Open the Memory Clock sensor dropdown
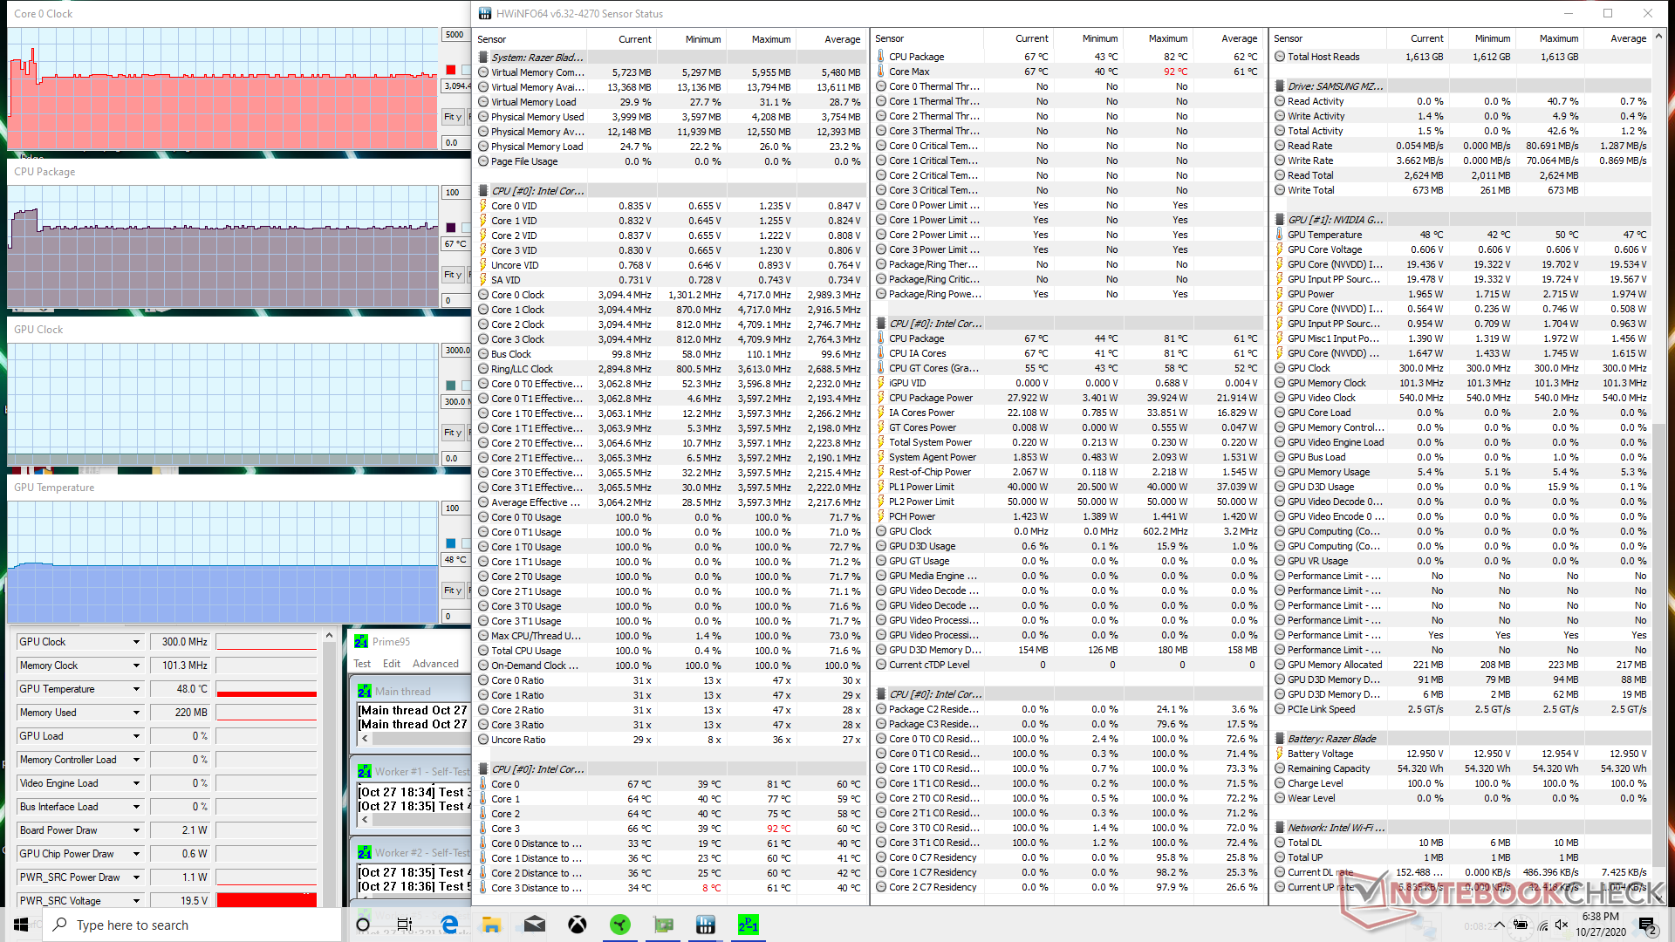The width and height of the screenshot is (1675, 942). [136, 666]
